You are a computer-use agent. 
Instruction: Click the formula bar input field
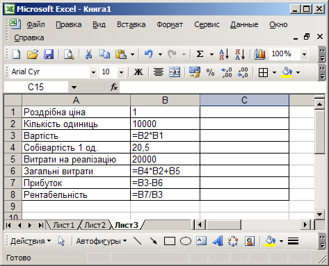click(222, 88)
